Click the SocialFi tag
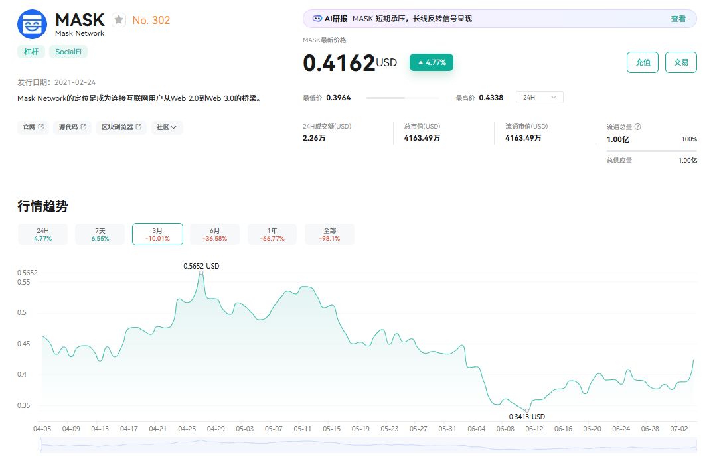This screenshot has height=473, width=715. 68,52
